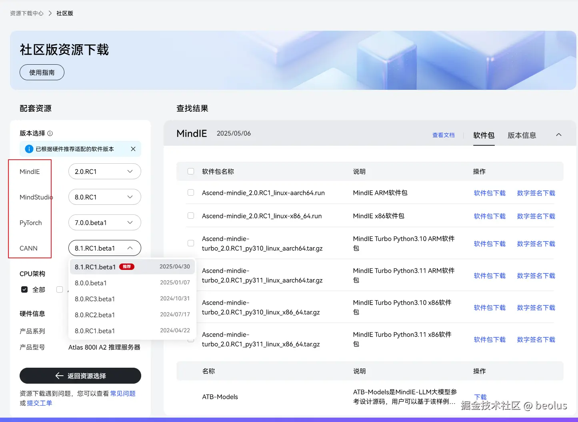578x422 pixels.
Task: Click 使用指南 button
Action: pyautogui.click(x=42, y=72)
